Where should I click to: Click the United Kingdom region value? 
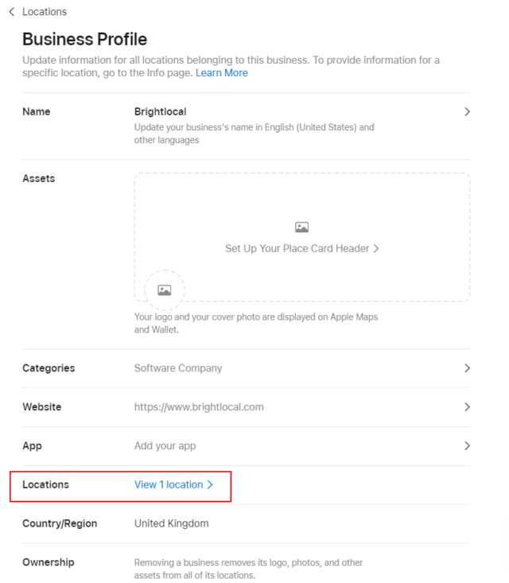point(171,523)
